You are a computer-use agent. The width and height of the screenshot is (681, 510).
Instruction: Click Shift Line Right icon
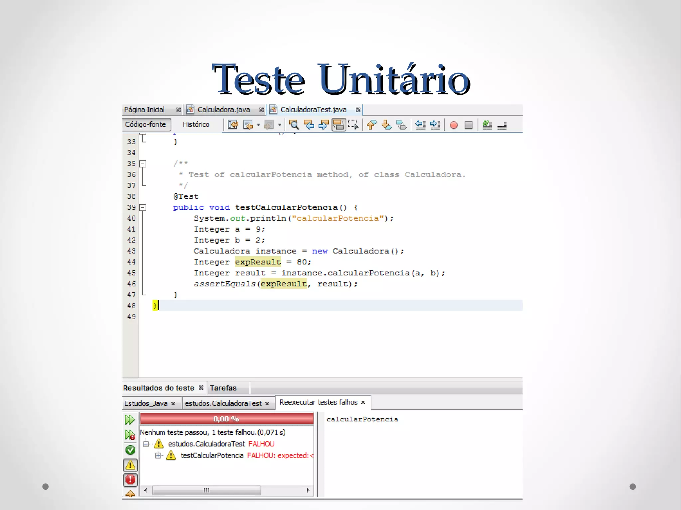tap(435, 125)
